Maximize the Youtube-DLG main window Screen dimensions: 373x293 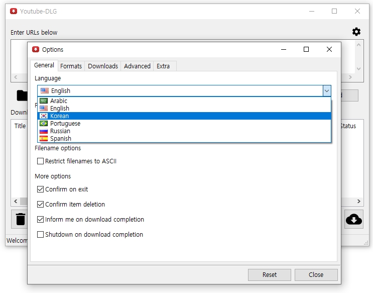(334, 11)
